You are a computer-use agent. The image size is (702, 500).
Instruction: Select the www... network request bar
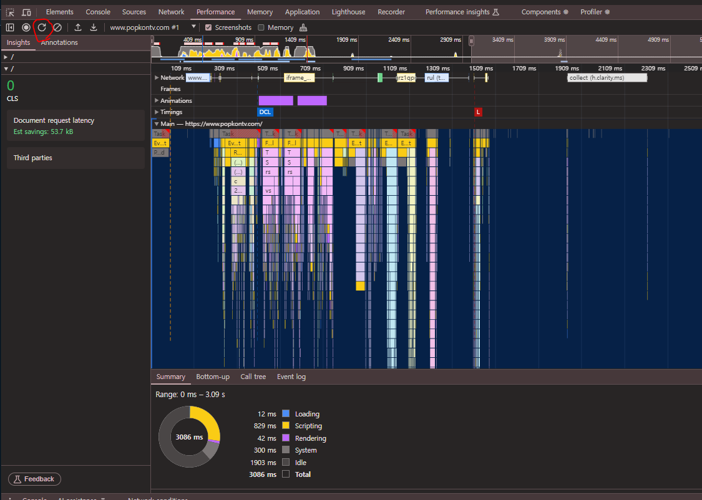pos(198,77)
